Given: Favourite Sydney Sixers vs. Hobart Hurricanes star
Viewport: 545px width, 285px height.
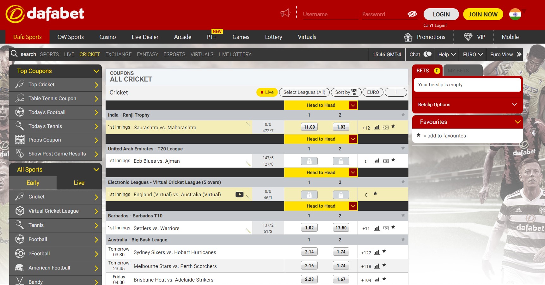Looking at the screenshot, I should tap(384, 251).
